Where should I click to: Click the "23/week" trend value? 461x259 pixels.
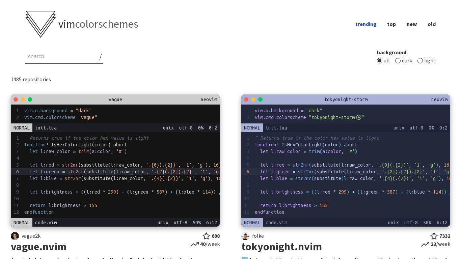coord(440,244)
